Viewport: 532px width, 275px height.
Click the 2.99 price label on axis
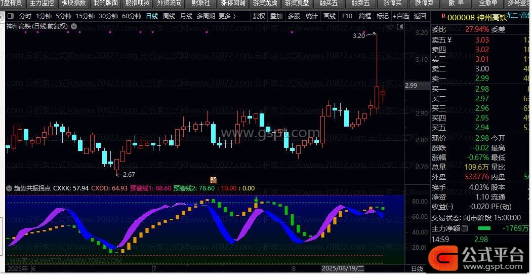[411, 86]
